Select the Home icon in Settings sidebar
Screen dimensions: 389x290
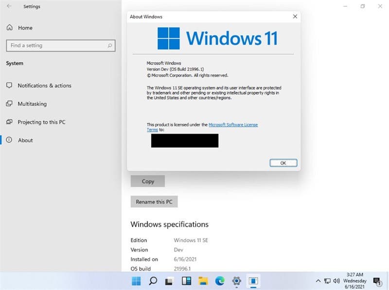pos(10,28)
